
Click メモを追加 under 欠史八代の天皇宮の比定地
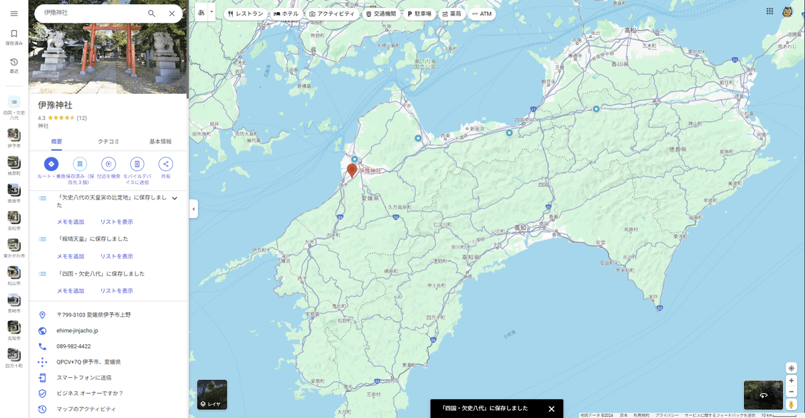70,222
